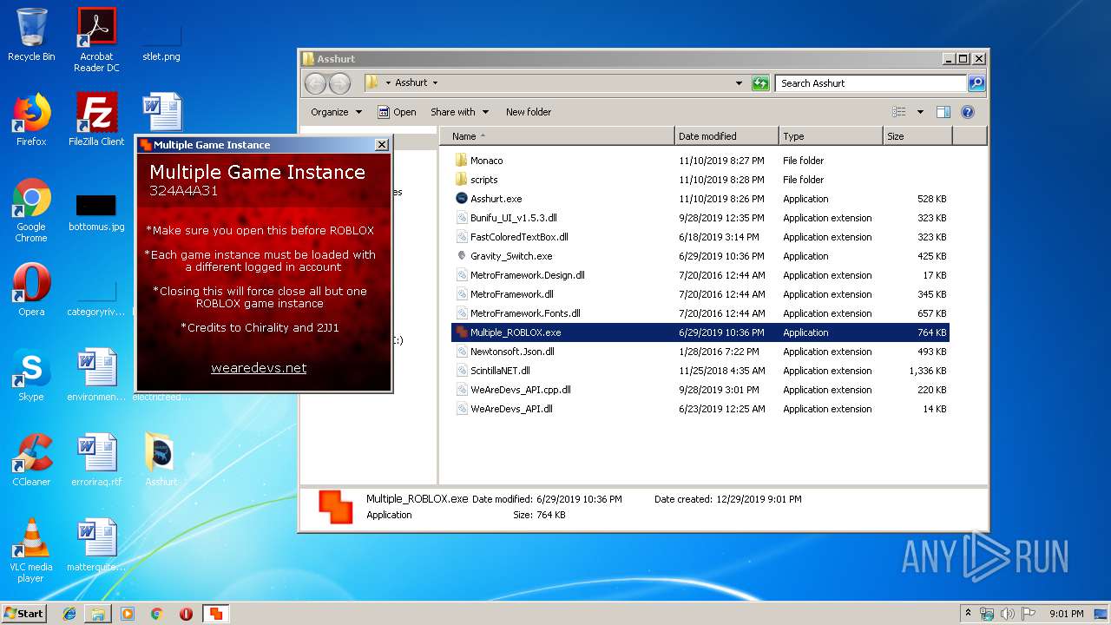The width and height of the screenshot is (1111, 625).
Task: Click the media player taskbar icon
Action: [x=128, y=614]
